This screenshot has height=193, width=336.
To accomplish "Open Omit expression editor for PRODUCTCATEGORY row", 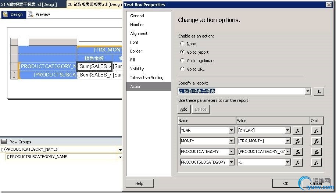I will click(x=316, y=152).
